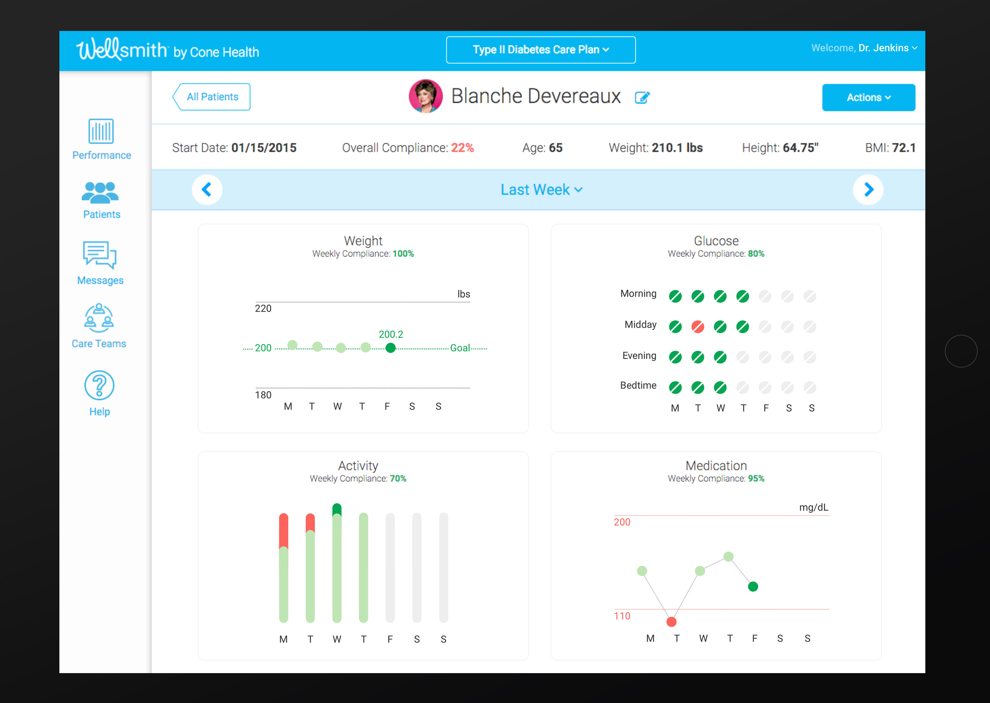Screen dimensions: 990x703
Task: Open the Type II Diabetes Care Plan dropdown
Action: coord(541,50)
